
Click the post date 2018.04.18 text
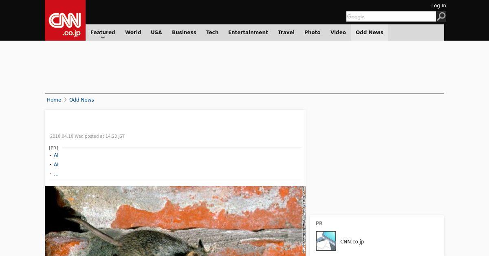[x=87, y=137]
